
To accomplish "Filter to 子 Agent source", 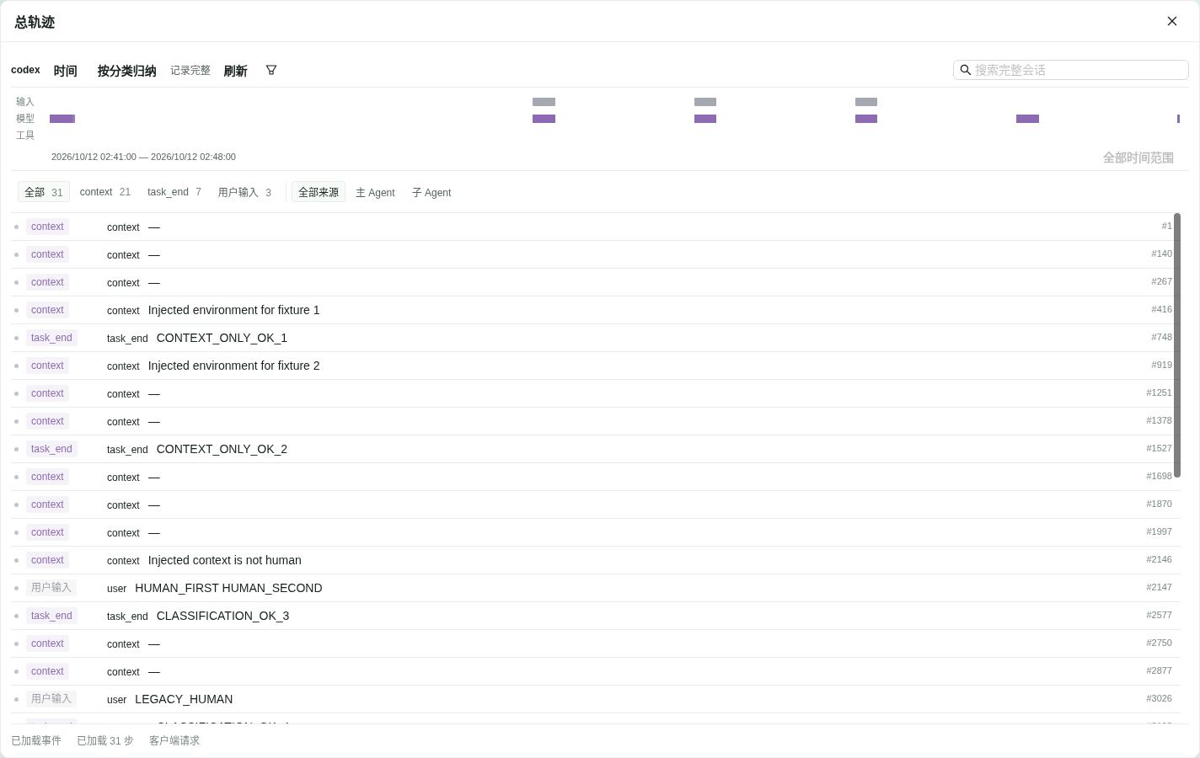I will pos(431,193).
